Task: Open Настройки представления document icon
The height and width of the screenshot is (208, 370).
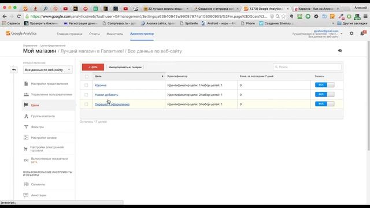Action: [26, 84]
